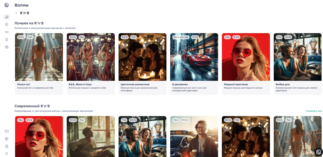Click the Волны page heading
This screenshot has height=157, width=323.
coord(21,5)
